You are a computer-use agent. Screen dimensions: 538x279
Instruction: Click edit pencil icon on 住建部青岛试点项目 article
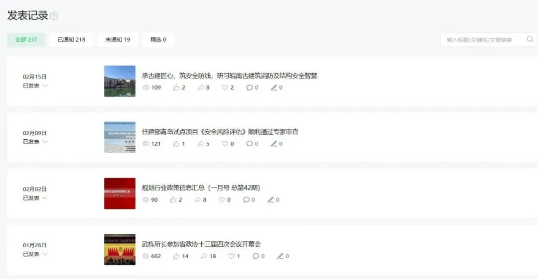point(274,144)
